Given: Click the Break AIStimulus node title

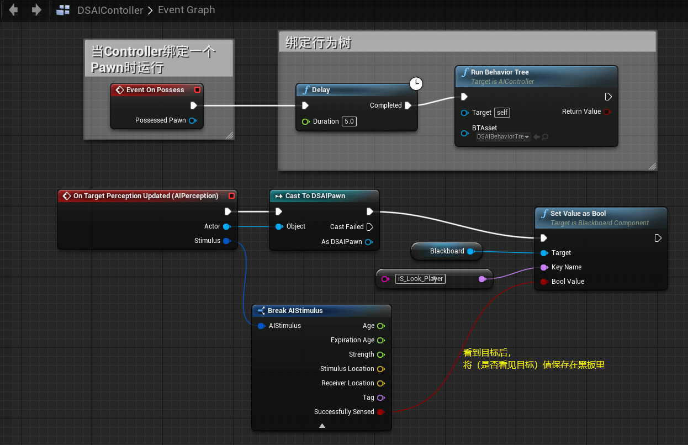Looking at the screenshot, I should coord(295,311).
